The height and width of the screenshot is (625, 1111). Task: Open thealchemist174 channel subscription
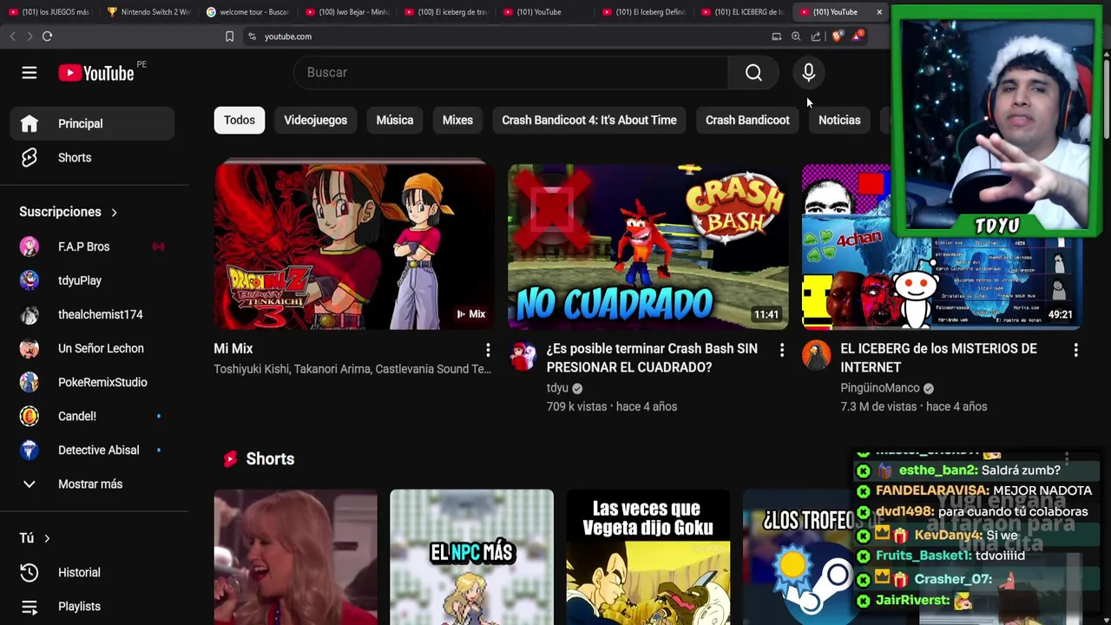coord(92,314)
